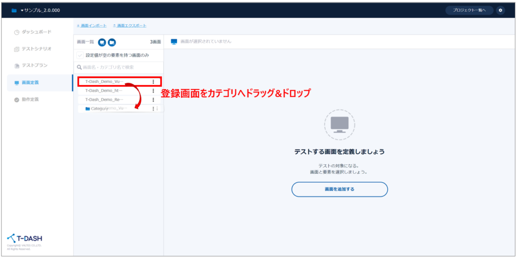Focus the 画面名・カテゴリ名で検索 search field
Viewport: 517px width, 258px height.
pos(119,67)
